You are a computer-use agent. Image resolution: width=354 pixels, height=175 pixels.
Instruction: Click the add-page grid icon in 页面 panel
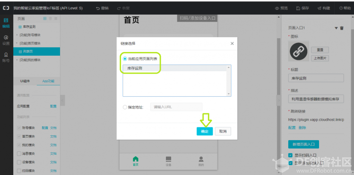pyautogui.click(x=45, y=18)
